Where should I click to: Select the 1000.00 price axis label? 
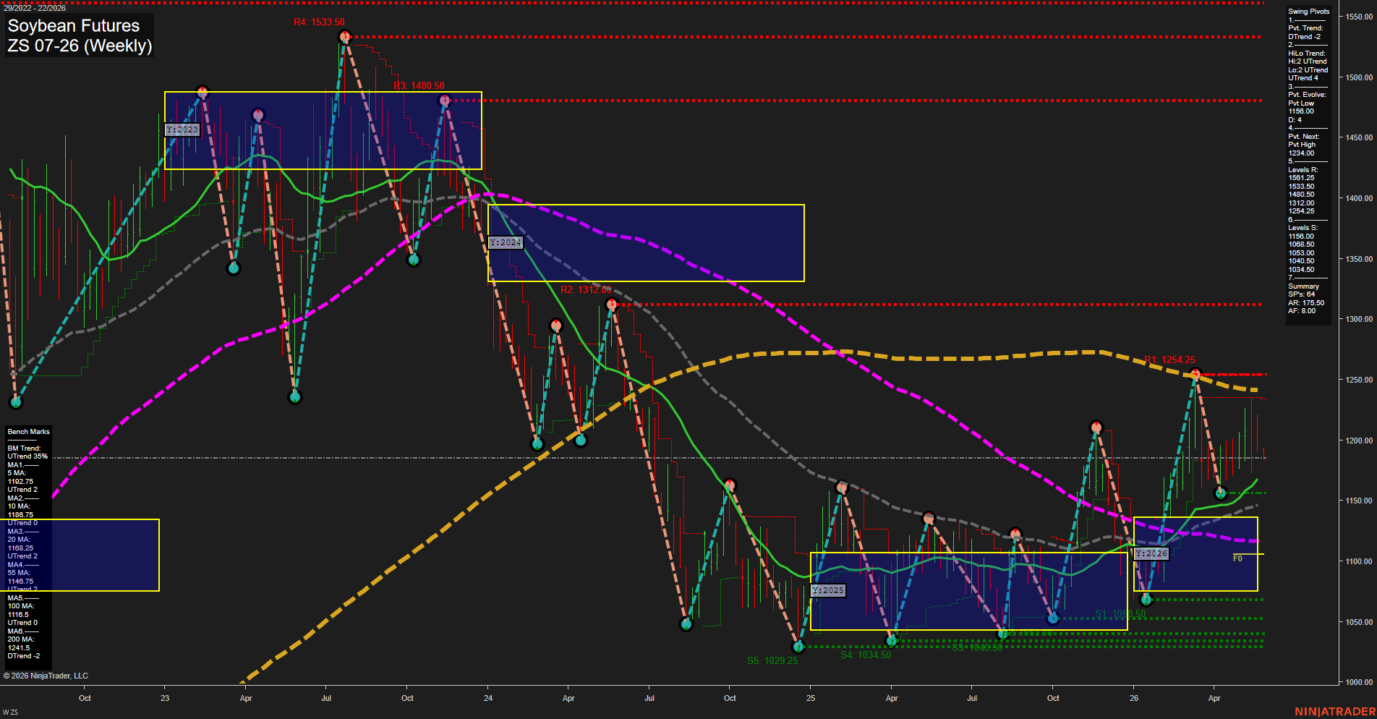1359,682
